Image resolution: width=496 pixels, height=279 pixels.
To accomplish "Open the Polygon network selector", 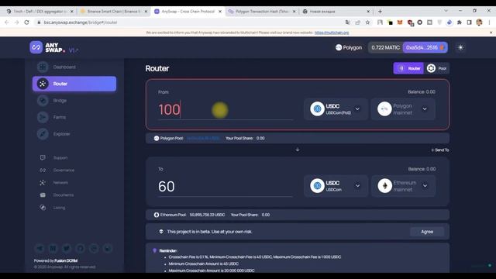I will tap(349, 47).
